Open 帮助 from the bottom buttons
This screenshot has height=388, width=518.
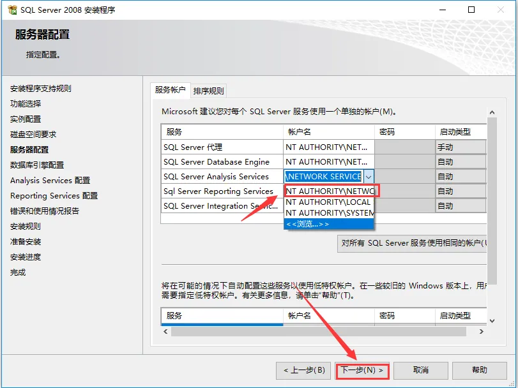pos(479,370)
